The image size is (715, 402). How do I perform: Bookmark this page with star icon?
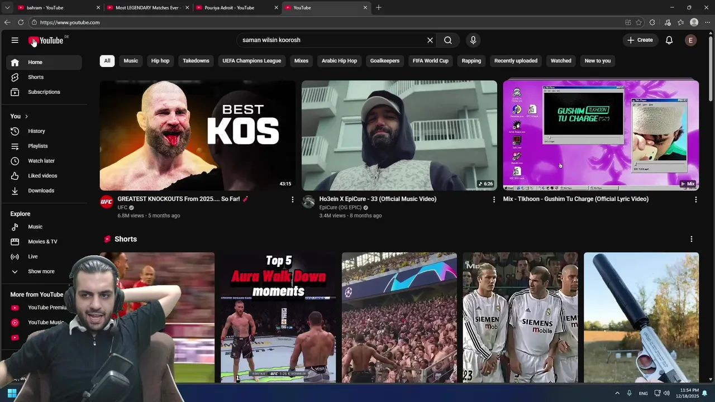[640, 22]
